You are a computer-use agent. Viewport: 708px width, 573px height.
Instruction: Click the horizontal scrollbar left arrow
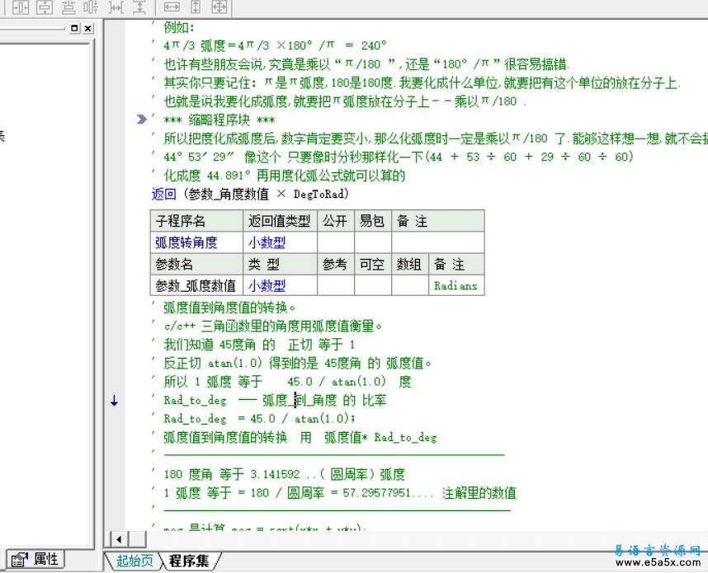[119, 538]
